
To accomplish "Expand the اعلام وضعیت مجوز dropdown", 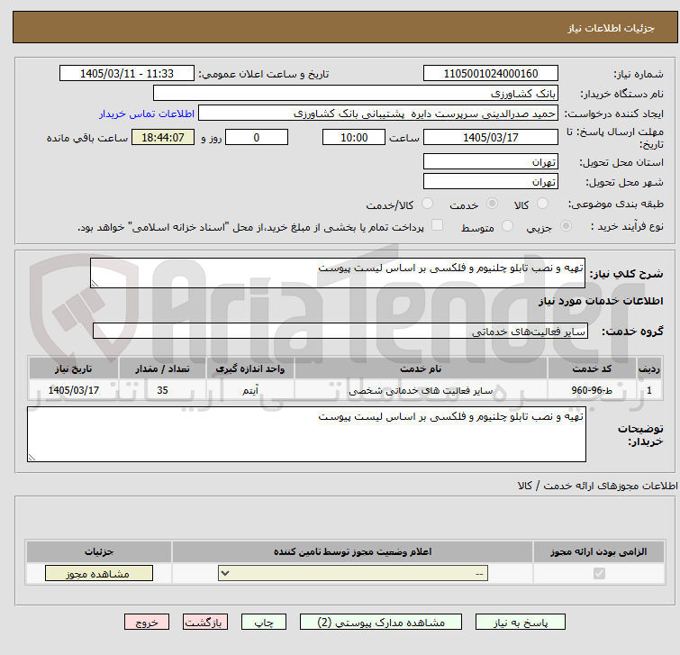I will pyautogui.click(x=352, y=573).
